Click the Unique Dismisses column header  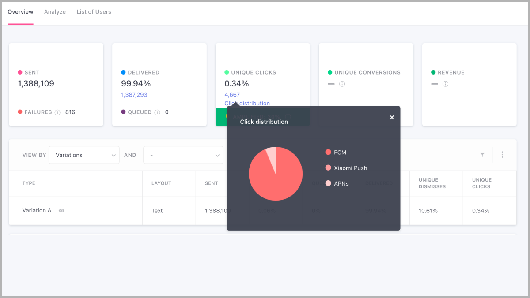432,183
